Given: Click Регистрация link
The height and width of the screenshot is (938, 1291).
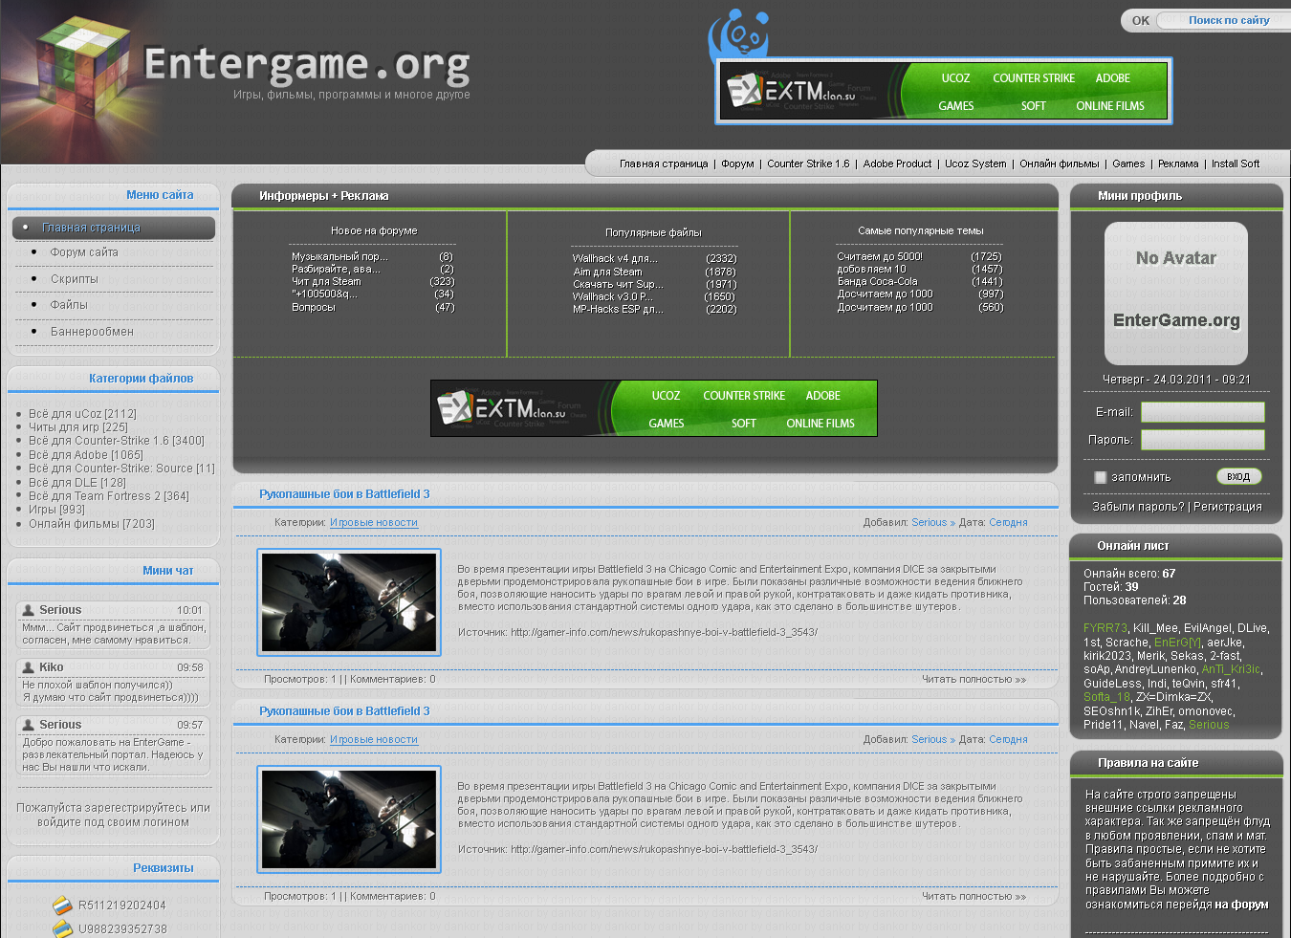Looking at the screenshot, I should point(1228,507).
